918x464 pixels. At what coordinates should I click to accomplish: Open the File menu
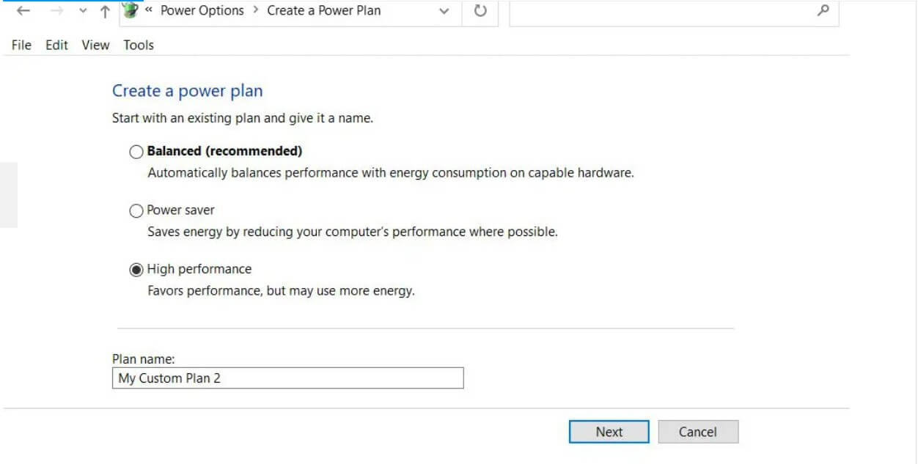21,45
